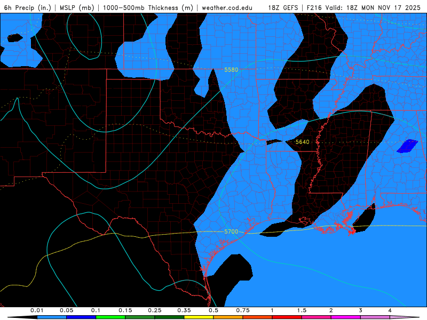Select the bright green 0.1–0.15 legend swatch
Screen dimensions: 427x320
point(110,317)
